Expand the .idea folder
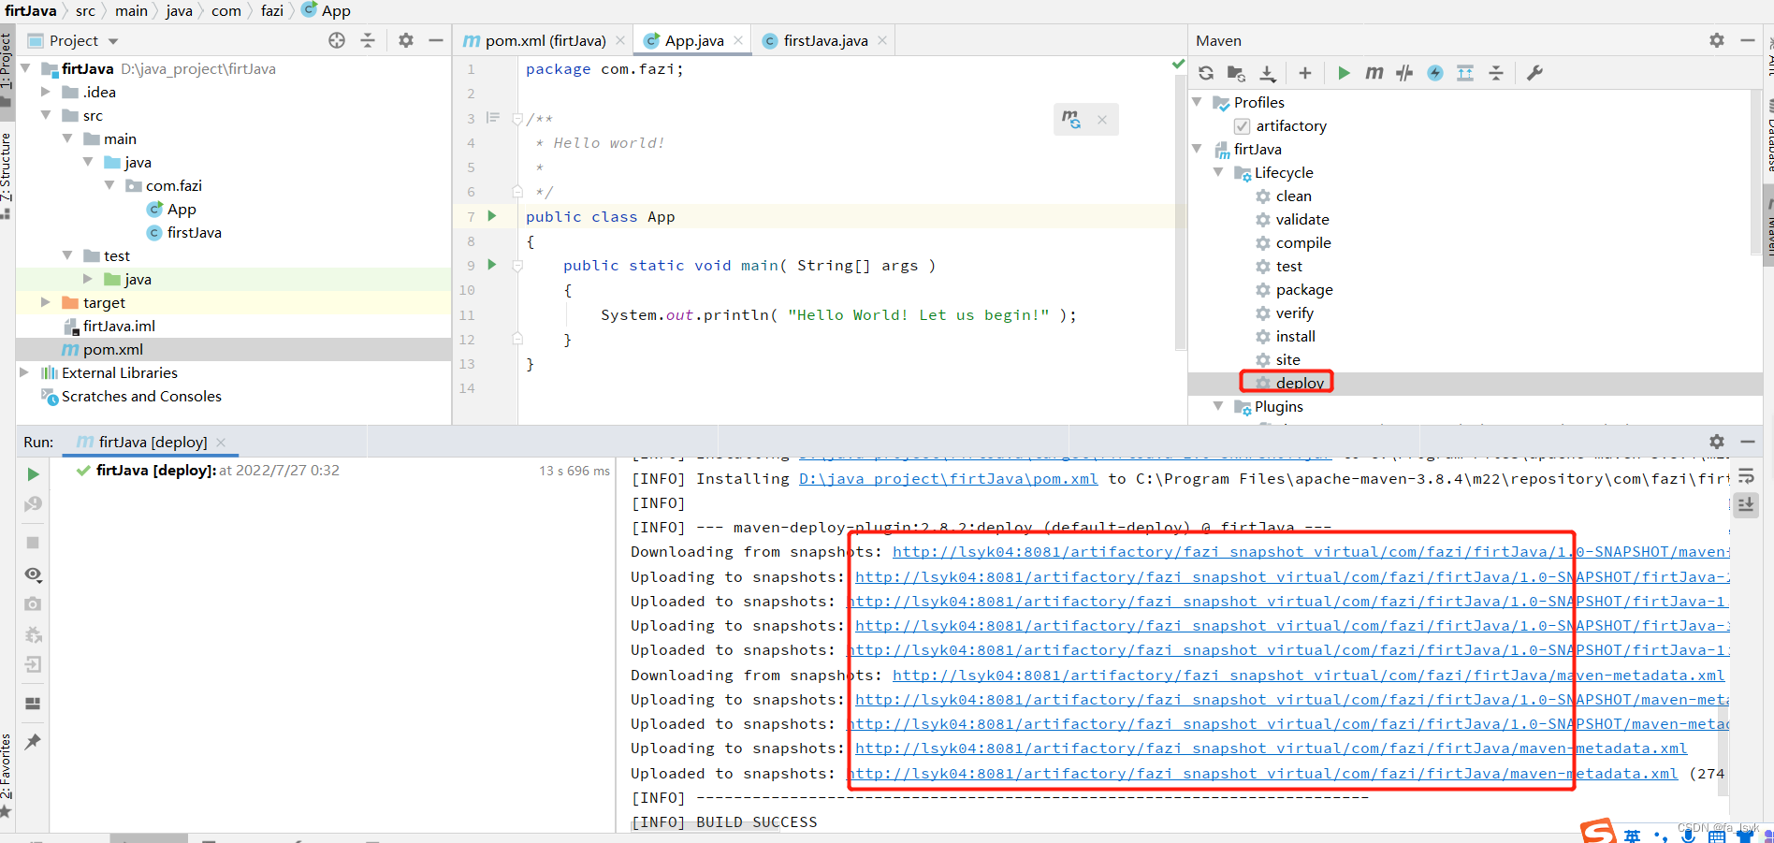 pyautogui.click(x=46, y=92)
